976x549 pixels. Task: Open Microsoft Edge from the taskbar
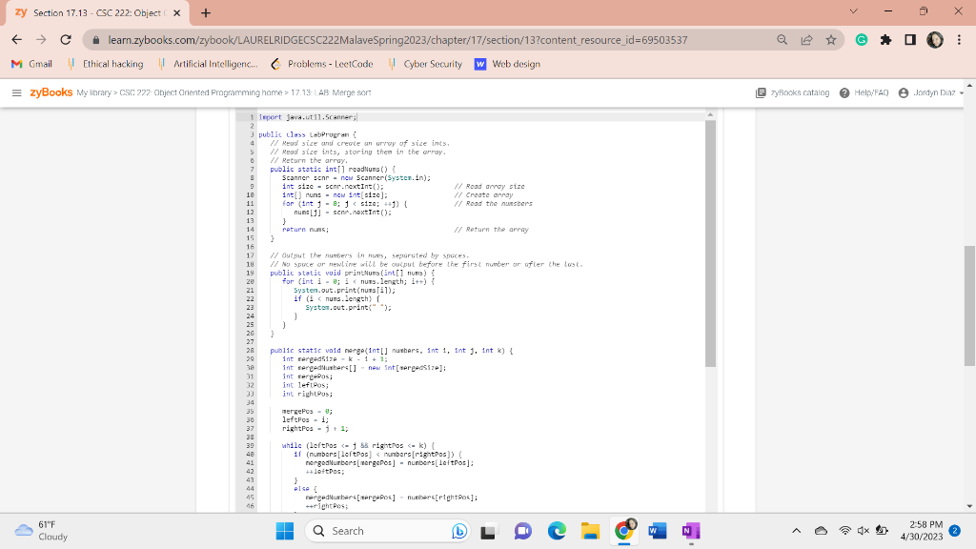pos(559,531)
